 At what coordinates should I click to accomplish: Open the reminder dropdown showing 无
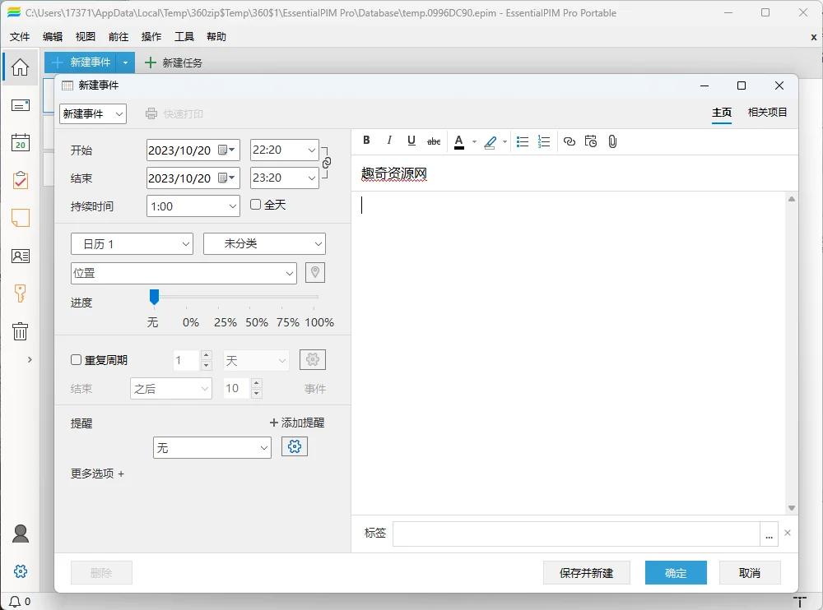click(212, 447)
